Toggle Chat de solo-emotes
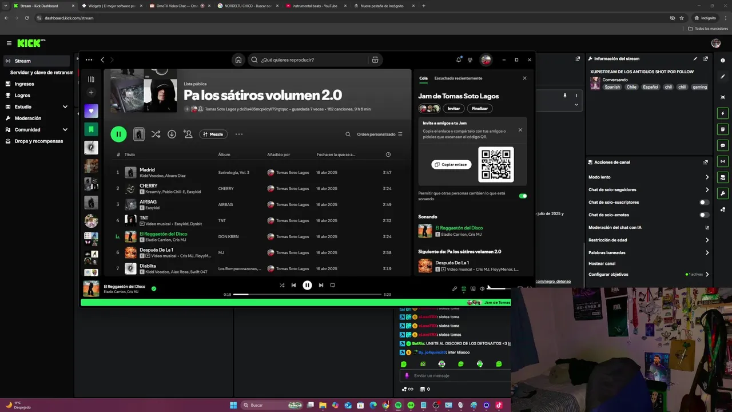732x412 pixels. pos(705,215)
